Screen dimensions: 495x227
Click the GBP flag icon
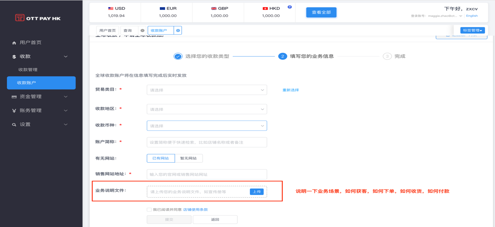coord(214,9)
